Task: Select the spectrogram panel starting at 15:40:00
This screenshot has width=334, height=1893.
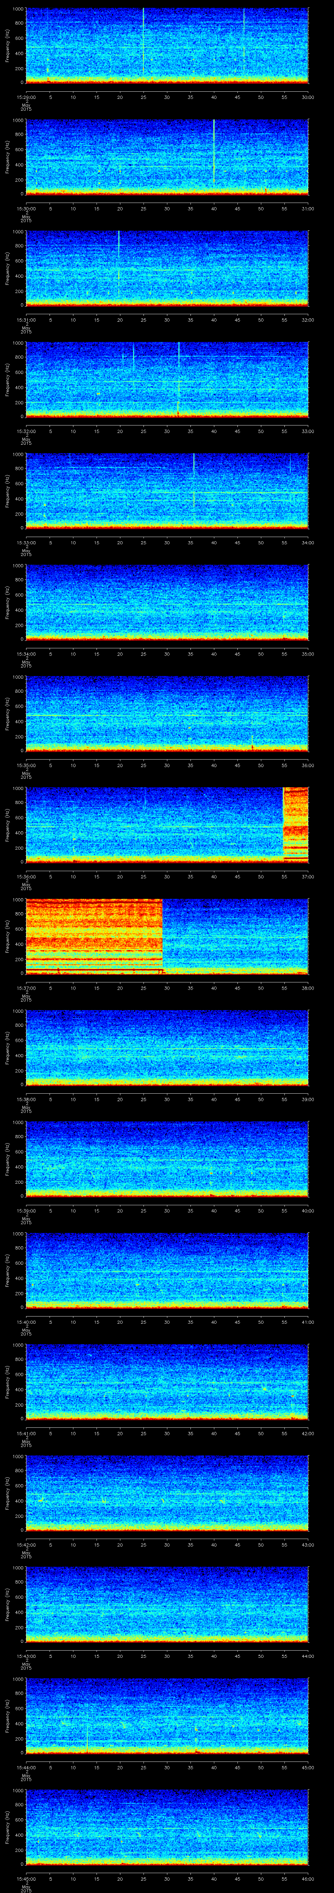Action: tap(167, 1270)
